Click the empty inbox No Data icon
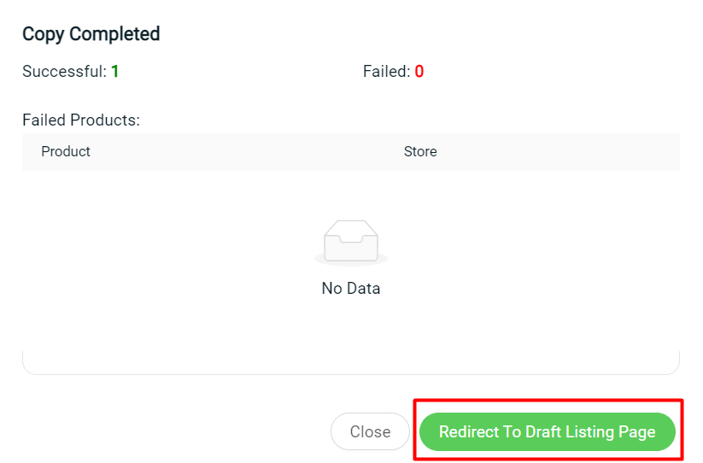 [x=351, y=243]
